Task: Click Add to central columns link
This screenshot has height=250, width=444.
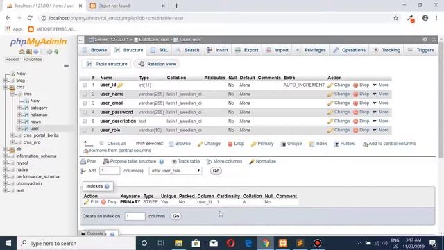Action: pos(389,144)
